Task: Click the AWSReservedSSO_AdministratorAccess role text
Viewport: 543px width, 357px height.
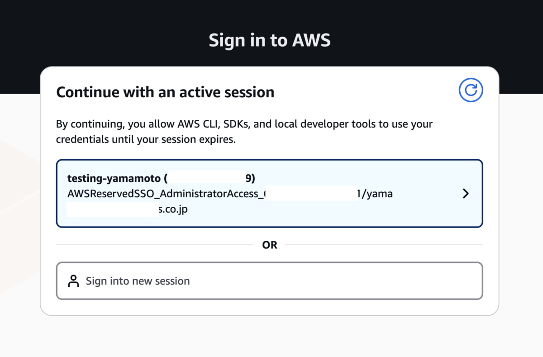Action: [x=165, y=194]
